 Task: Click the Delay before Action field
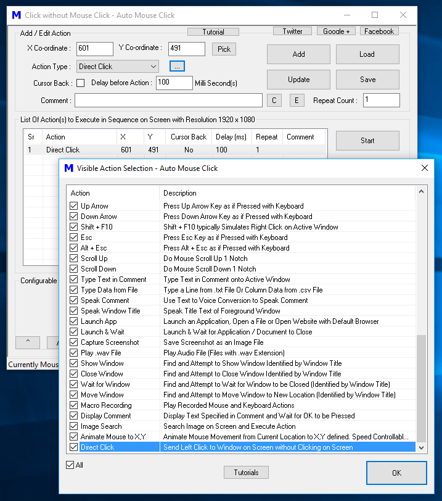pyautogui.click(x=174, y=83)
